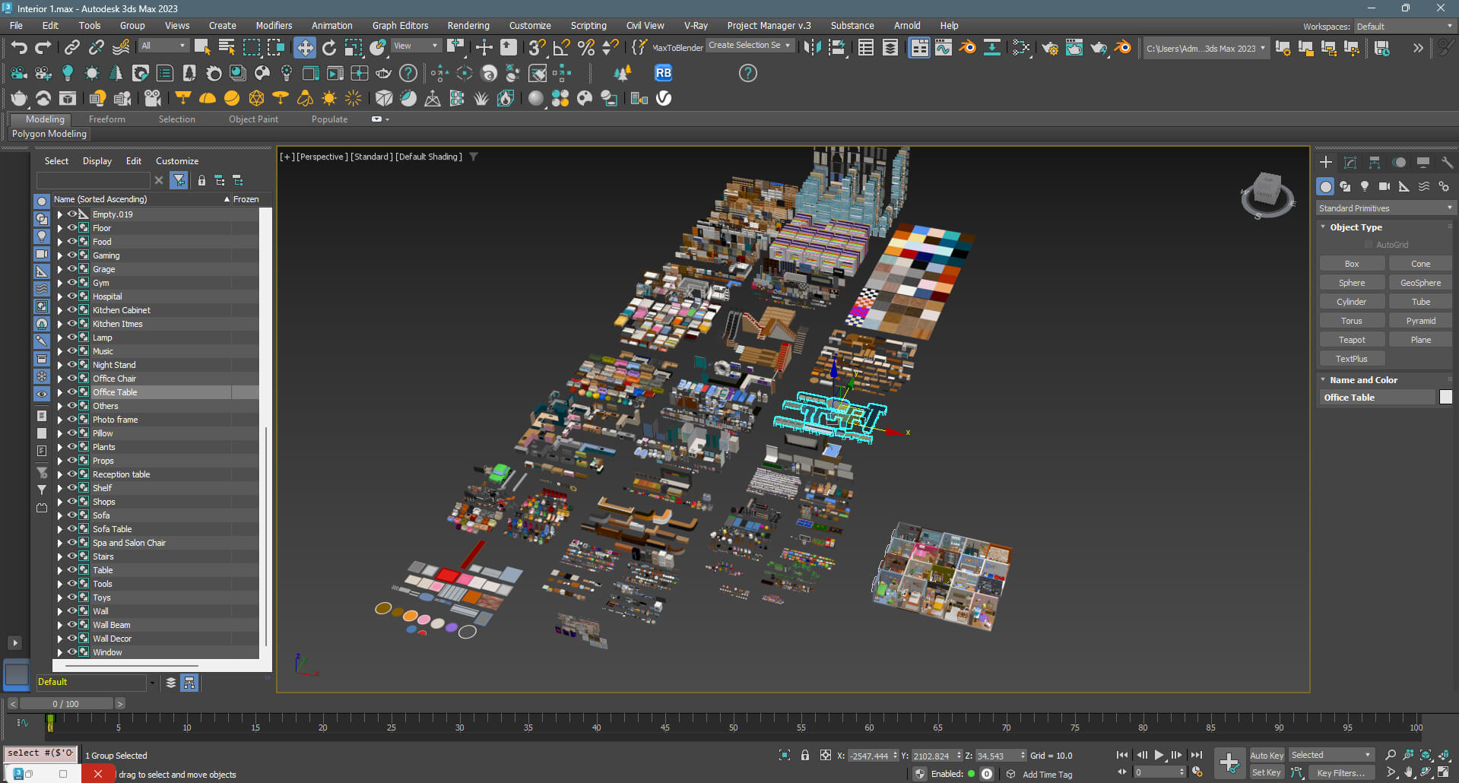Hide the Office Table layer with eye icon

(72, 392)
